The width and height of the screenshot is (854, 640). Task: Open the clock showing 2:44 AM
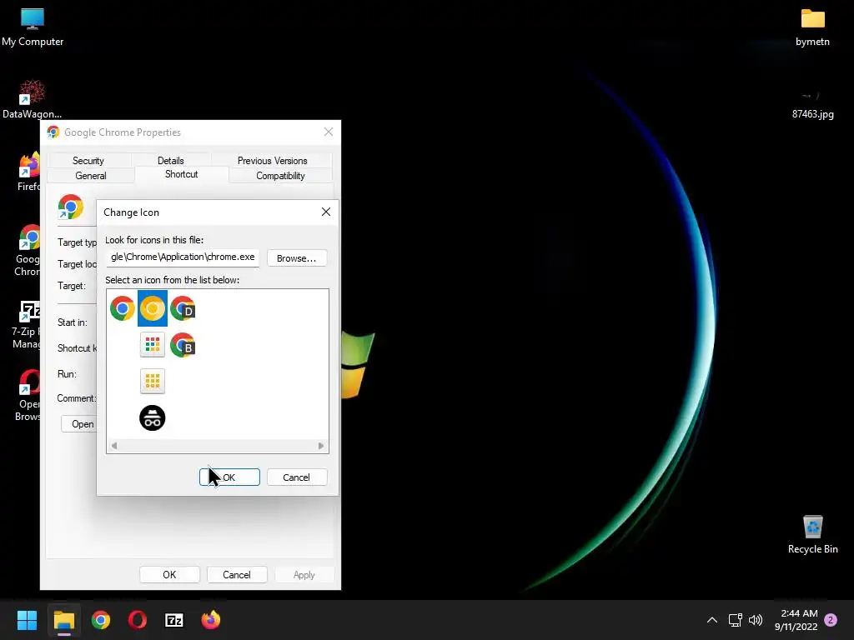point(796,620)
